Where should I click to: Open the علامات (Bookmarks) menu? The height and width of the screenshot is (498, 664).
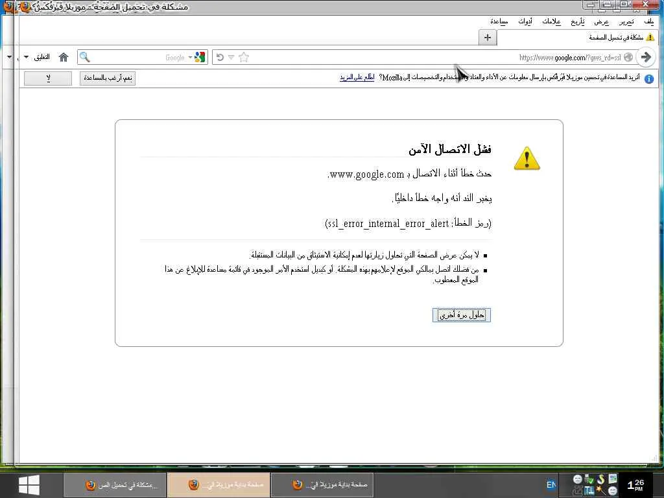tap(551, 21)
